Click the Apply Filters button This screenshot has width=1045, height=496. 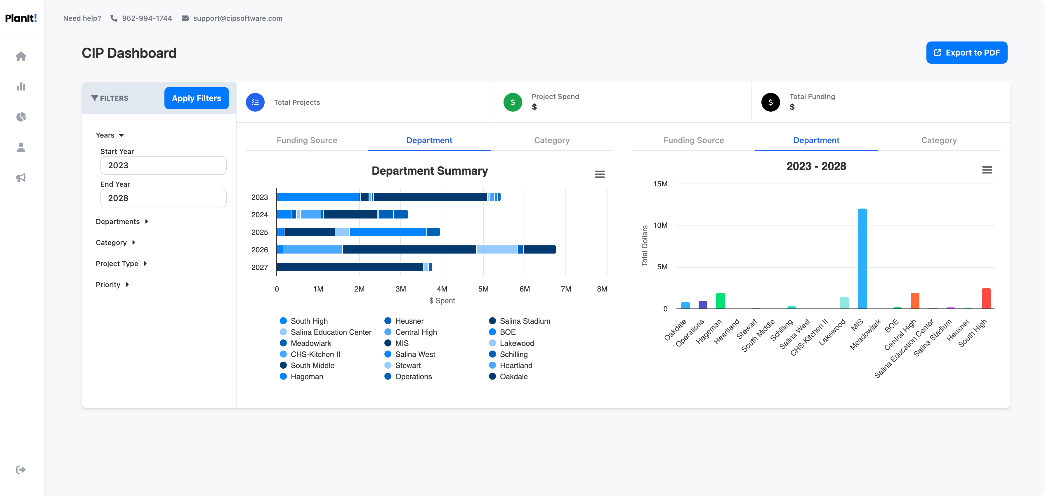(196, 98)
